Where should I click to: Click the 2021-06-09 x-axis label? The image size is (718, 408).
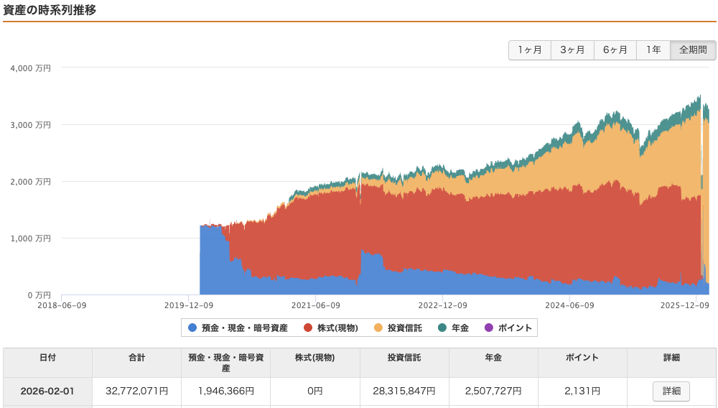[316, 305]
